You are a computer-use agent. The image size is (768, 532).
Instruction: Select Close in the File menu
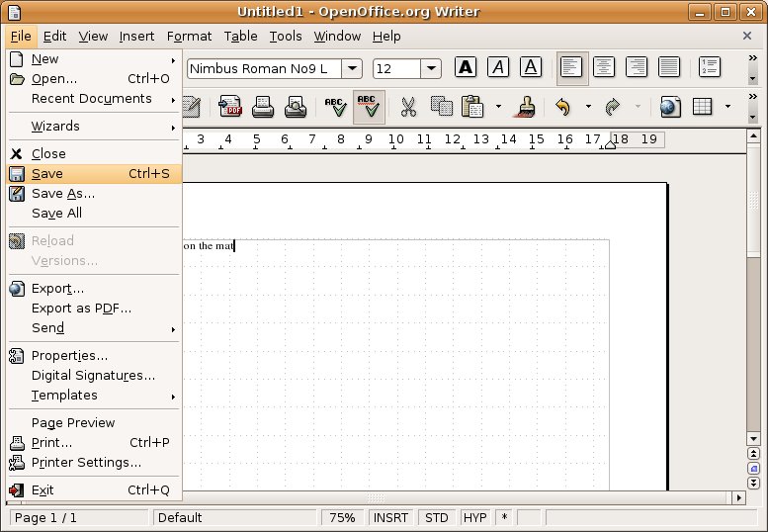tap(95, 154)
